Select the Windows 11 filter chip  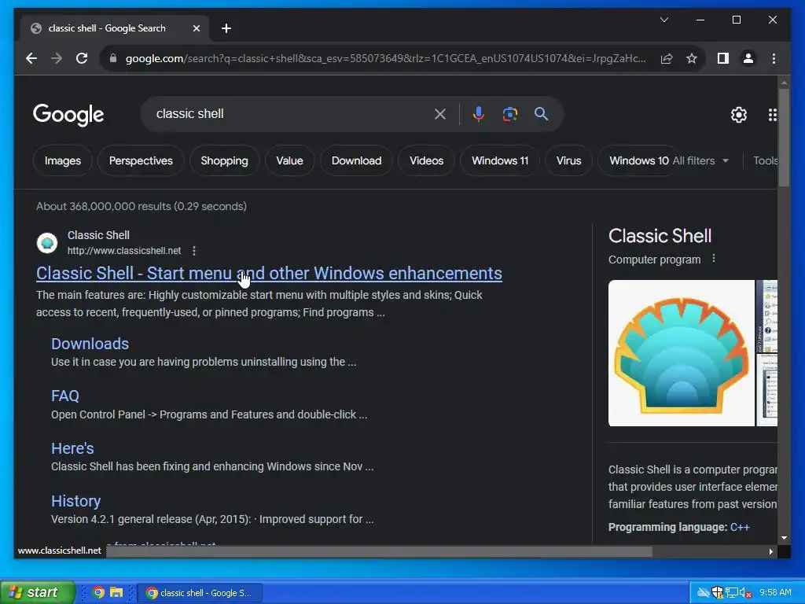point(499,160)
